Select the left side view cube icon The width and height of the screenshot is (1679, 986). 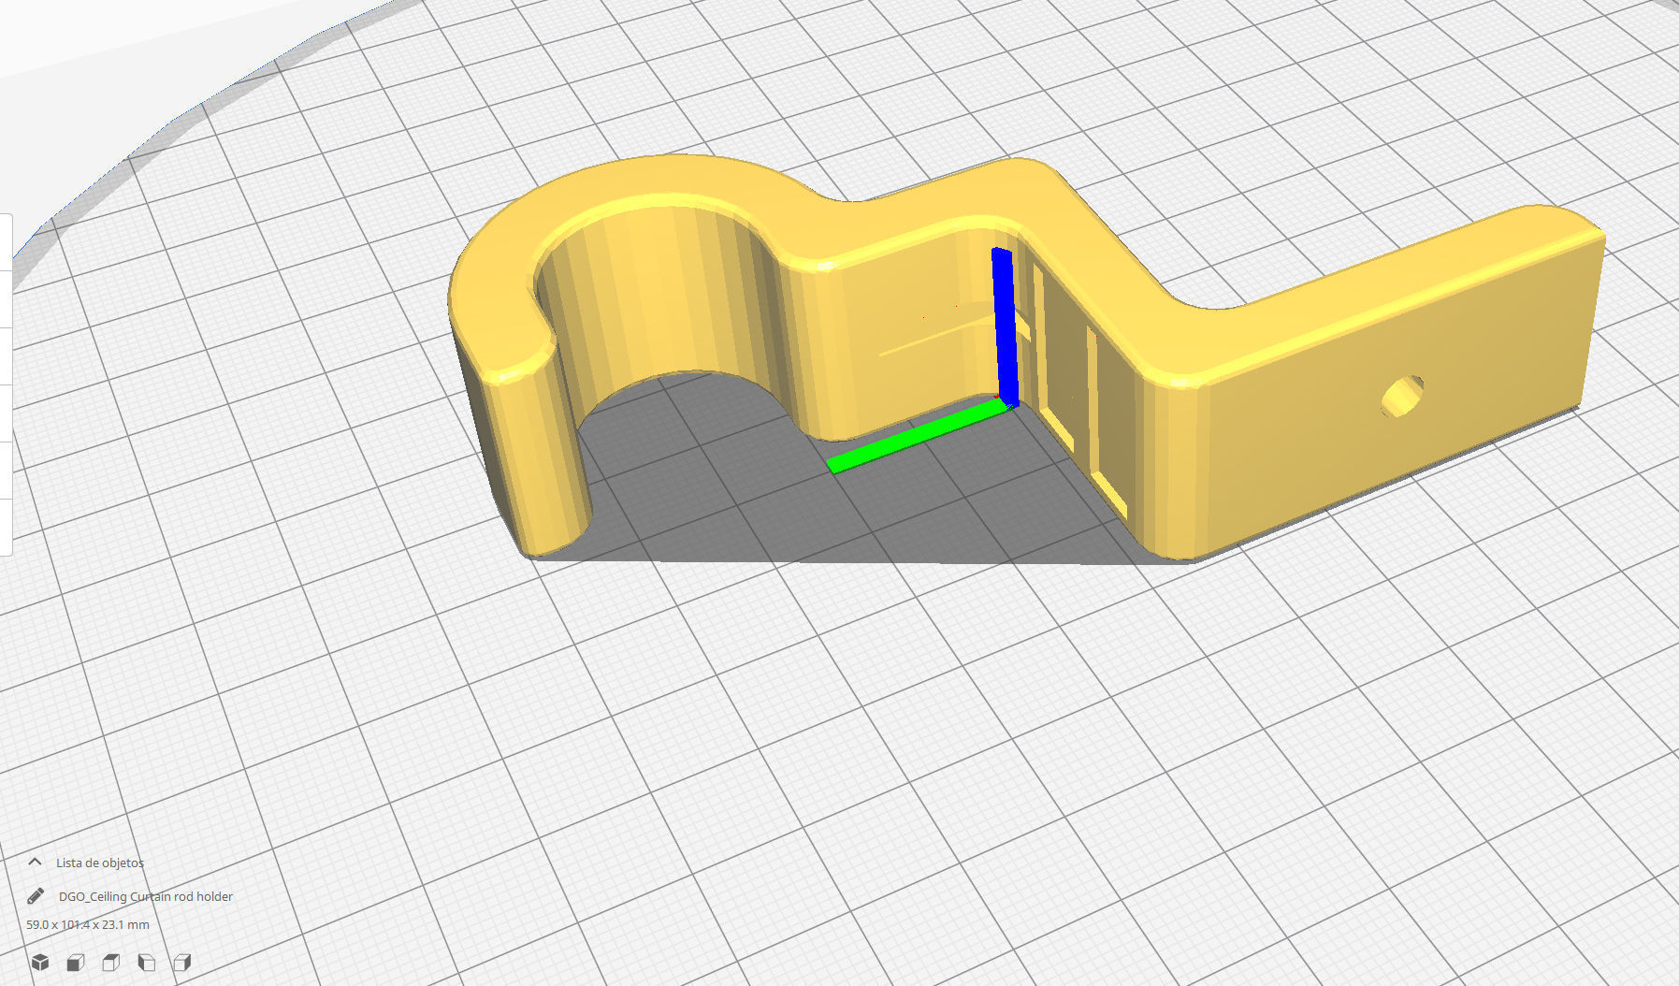(x=147, y=962)
